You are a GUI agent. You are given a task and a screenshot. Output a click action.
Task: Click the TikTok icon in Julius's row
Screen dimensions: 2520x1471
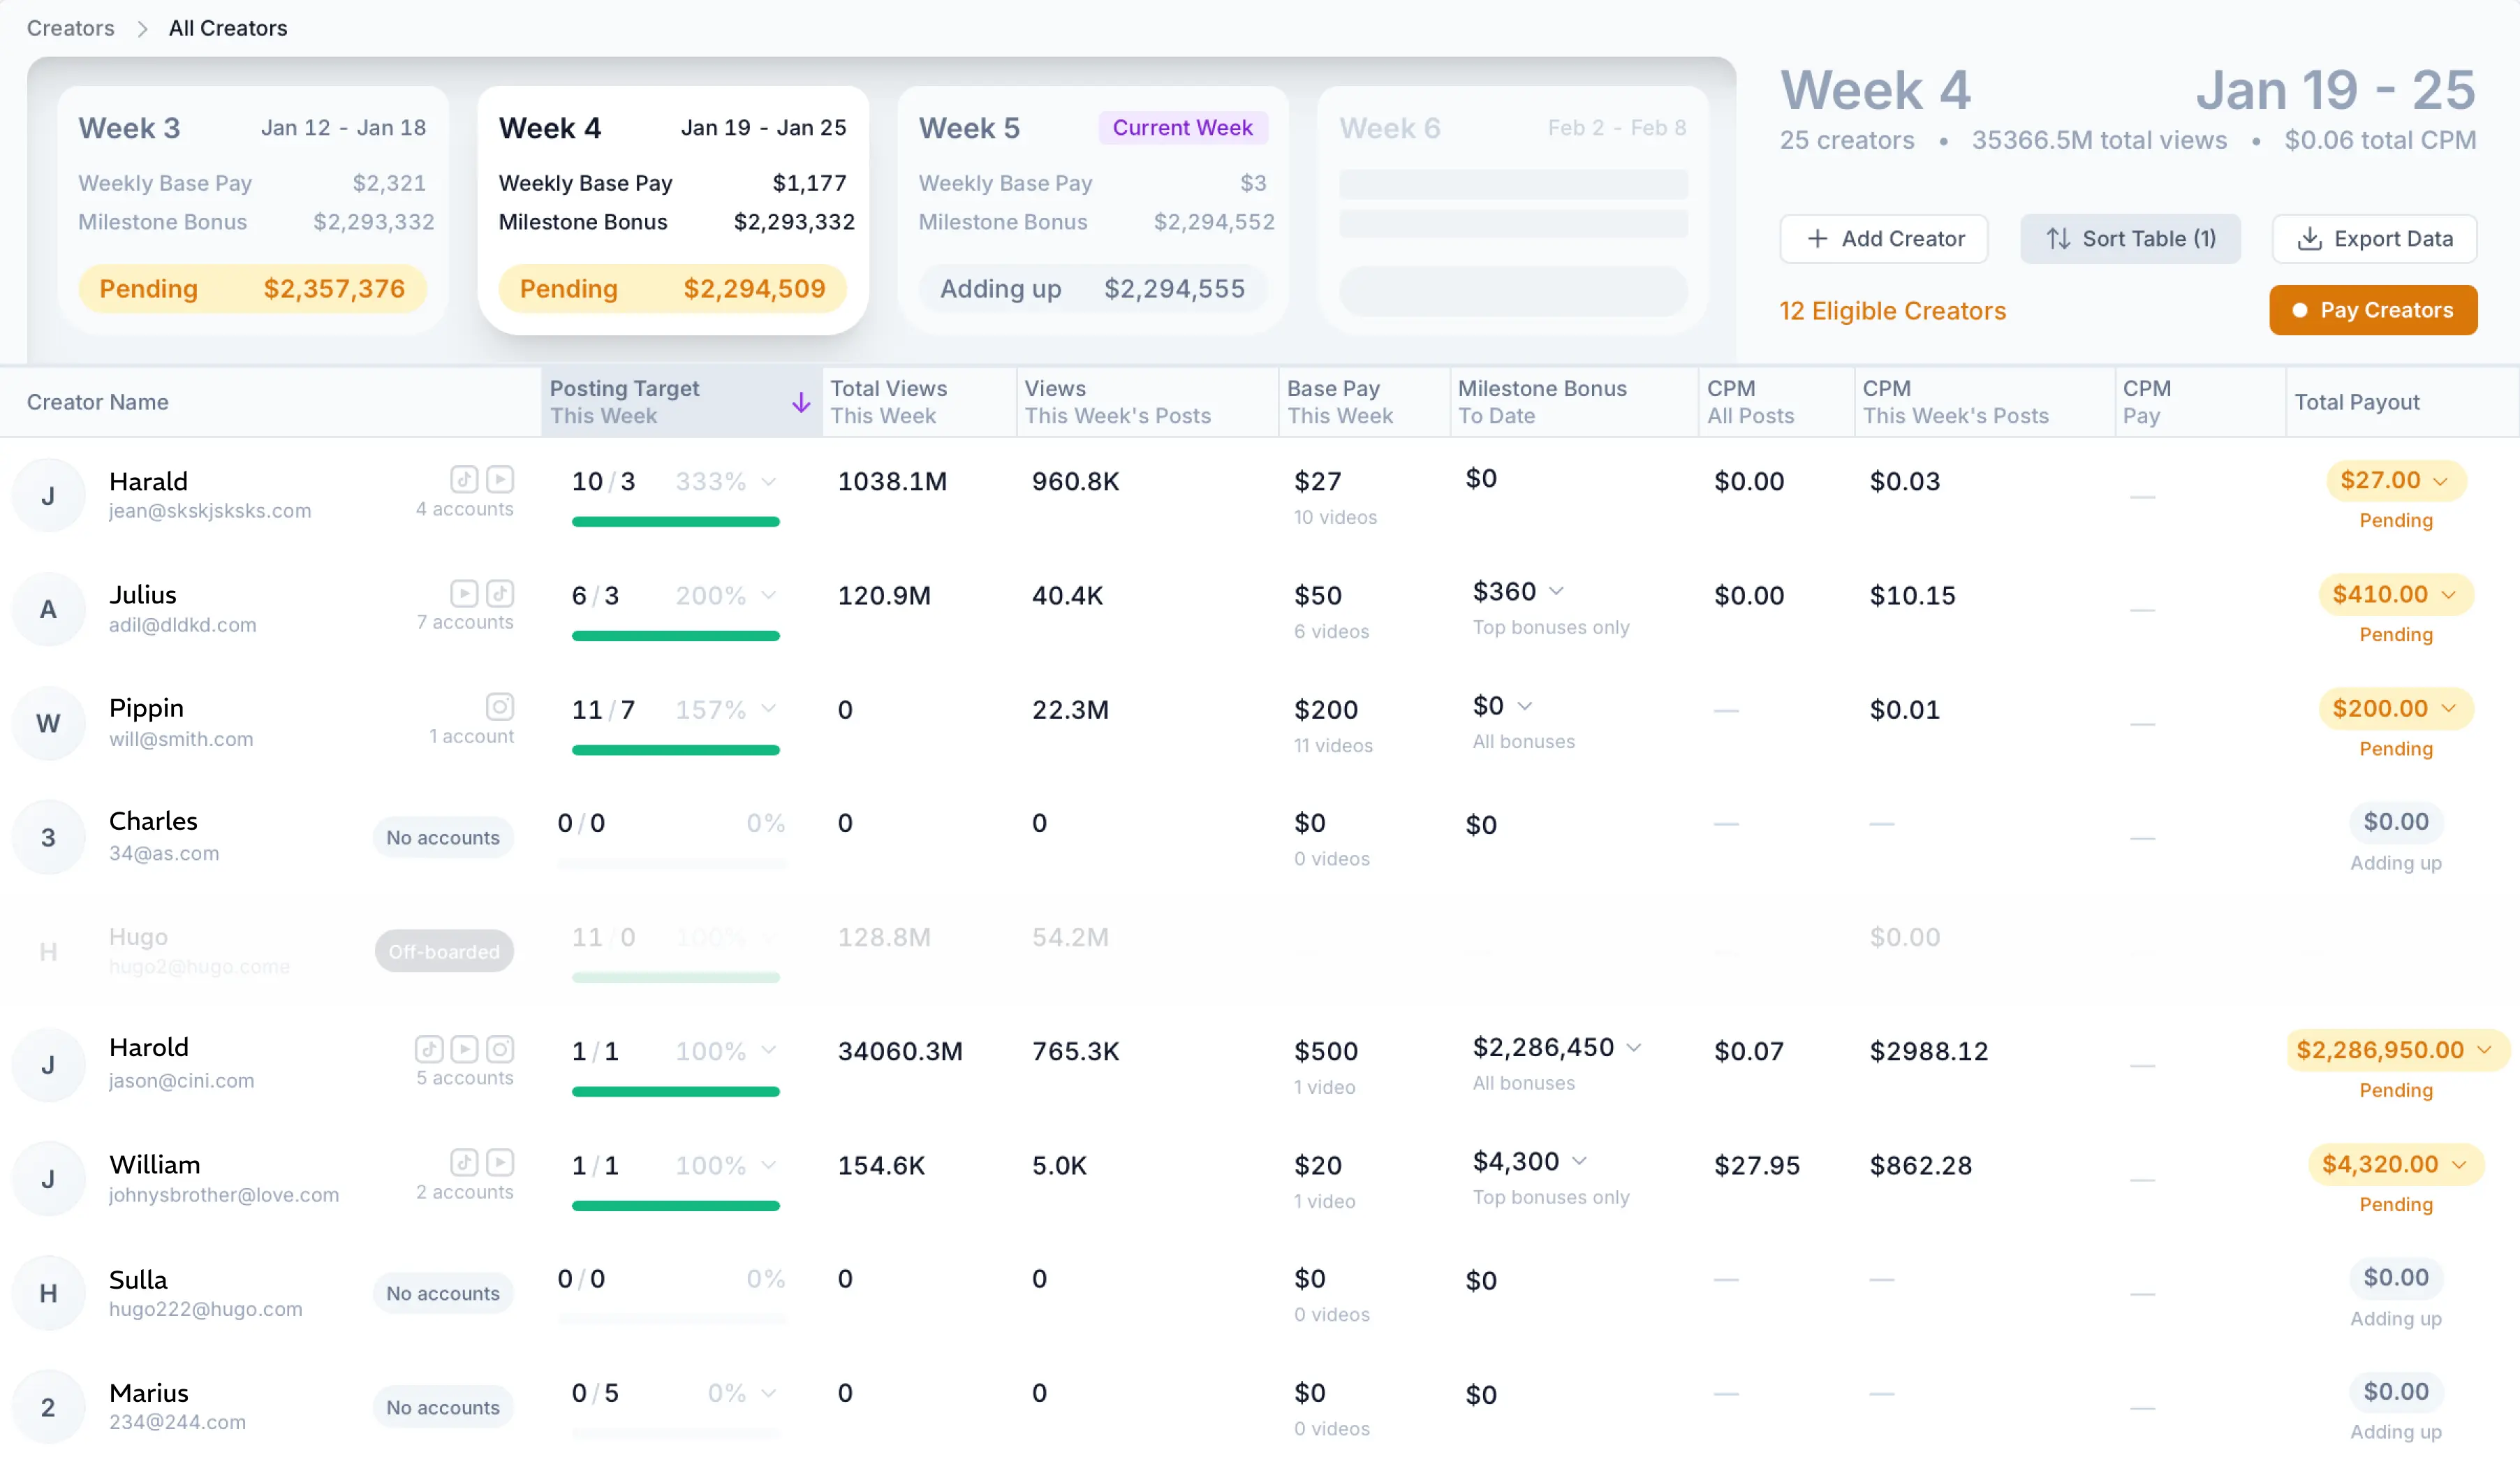pos(500,593)
